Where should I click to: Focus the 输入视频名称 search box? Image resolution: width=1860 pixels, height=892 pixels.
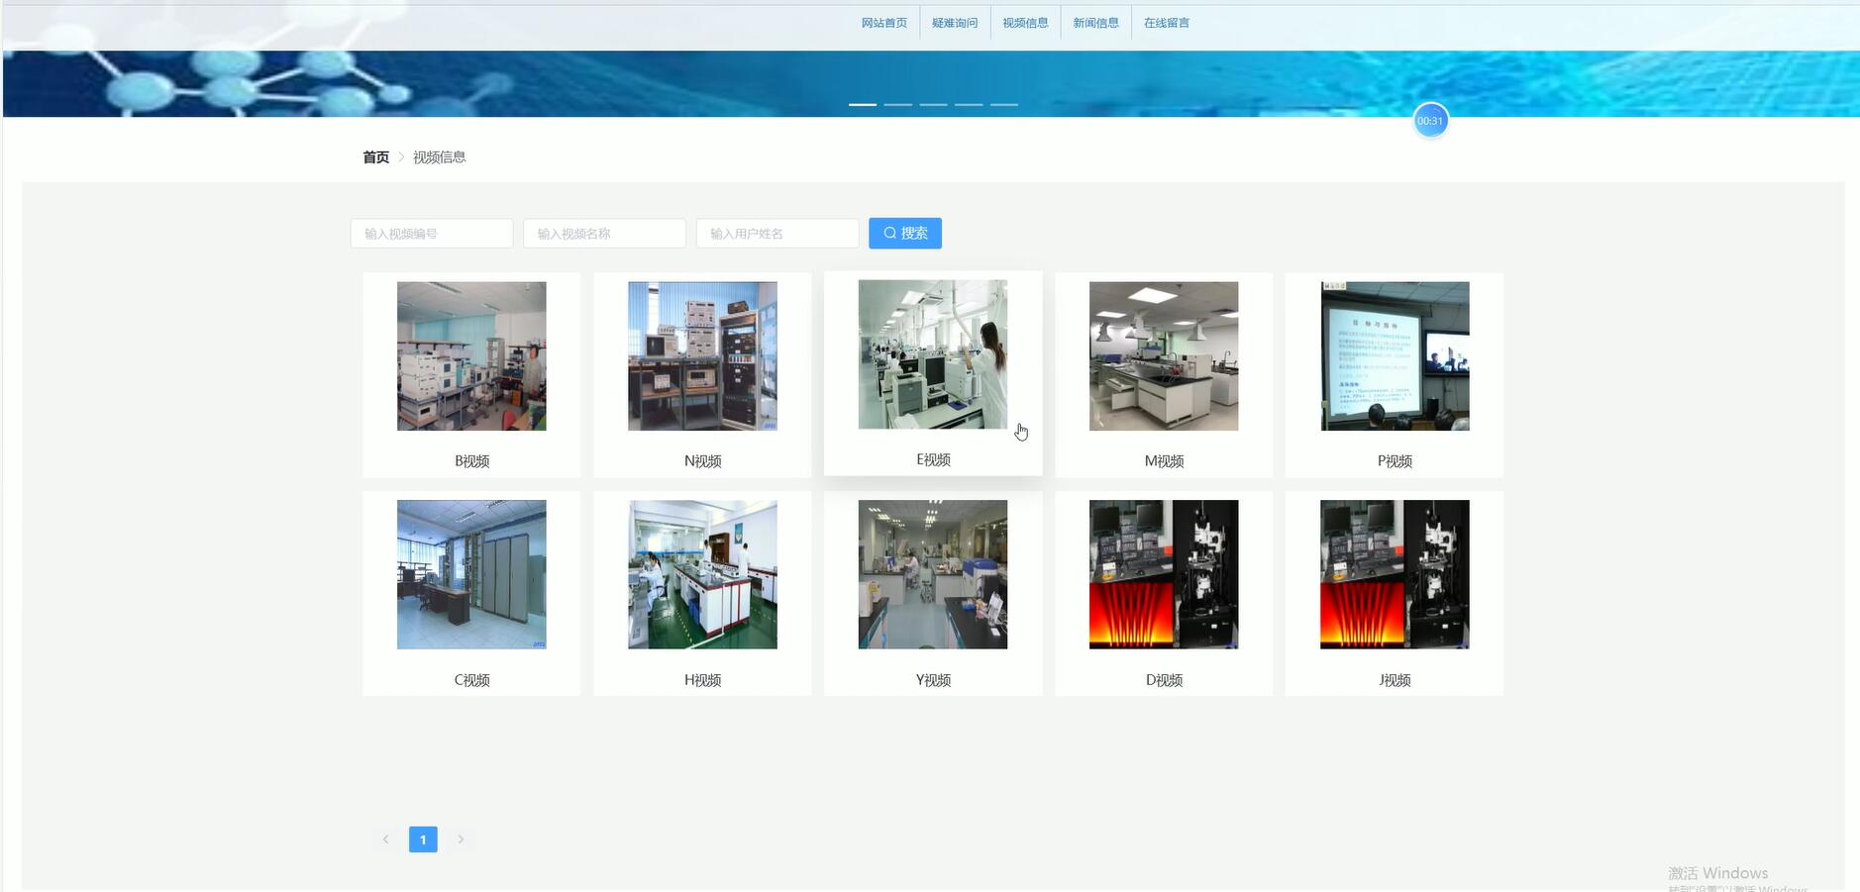pyautogui.click(x=604, y=234)
